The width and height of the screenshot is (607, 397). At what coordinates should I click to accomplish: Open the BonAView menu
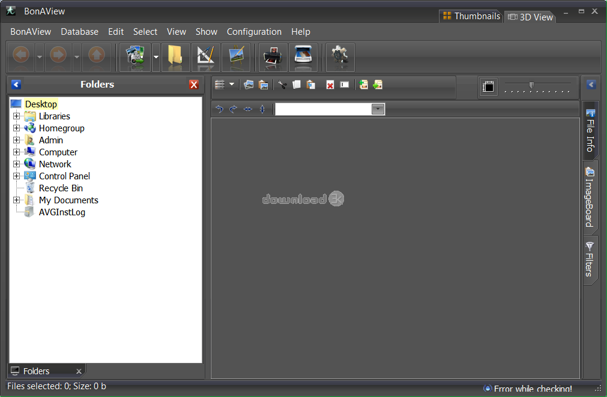[x=31, y=32]
